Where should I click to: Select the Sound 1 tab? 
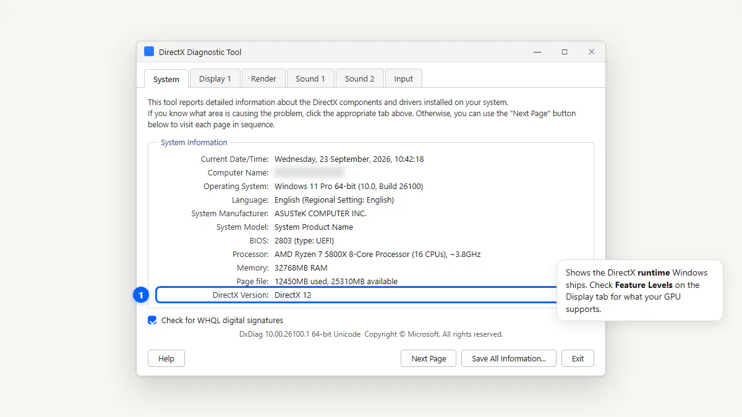(310, 78)
